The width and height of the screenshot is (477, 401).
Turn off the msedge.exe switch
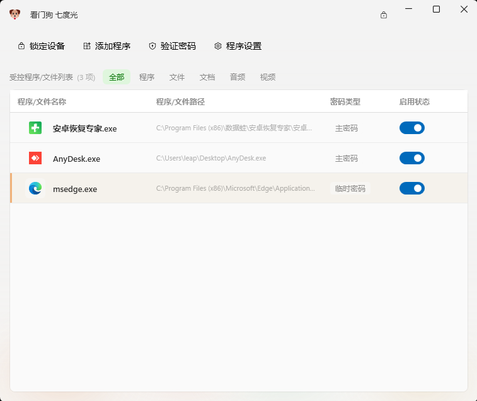(x=412, y=188)
